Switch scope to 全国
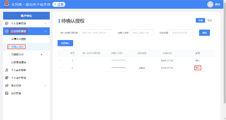Screen dimensions: 226x120 (210, 20)
